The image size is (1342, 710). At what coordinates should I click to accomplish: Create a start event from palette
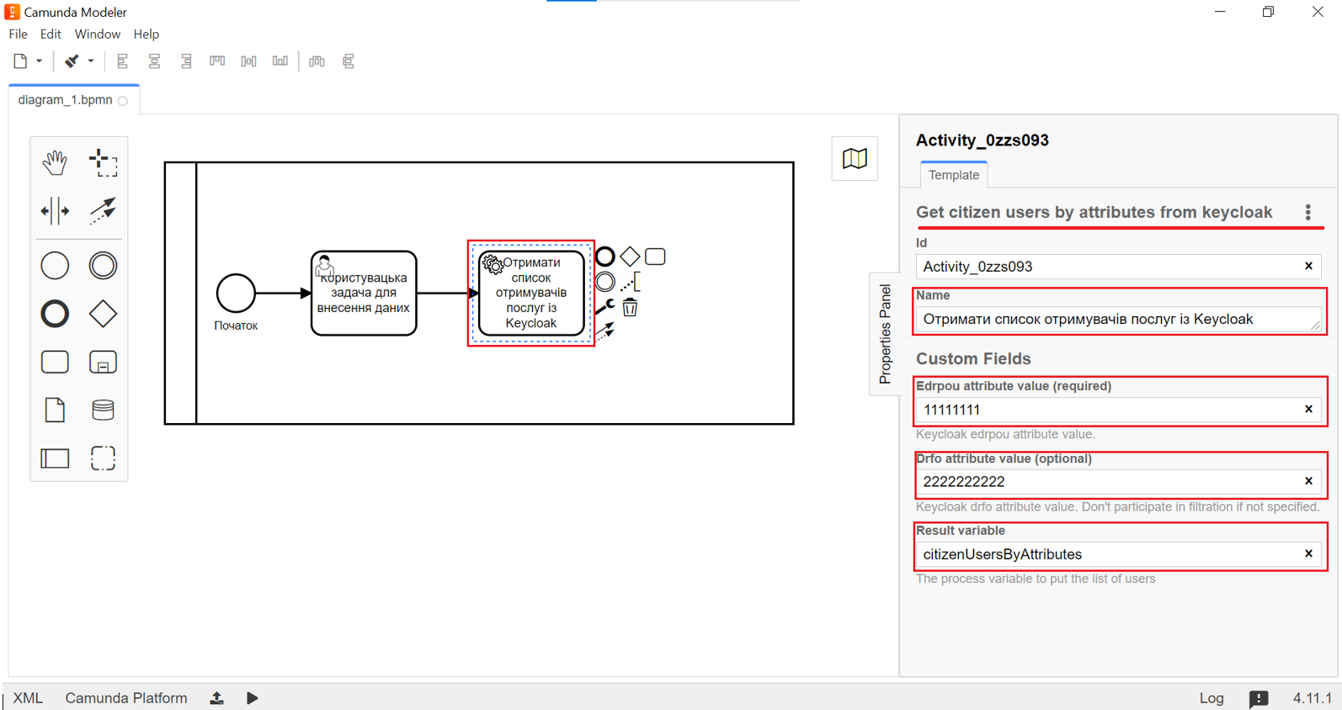click(55, 266)
